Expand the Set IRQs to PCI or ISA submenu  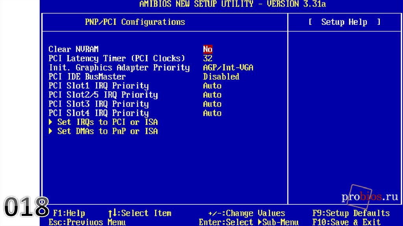point(107,122)
